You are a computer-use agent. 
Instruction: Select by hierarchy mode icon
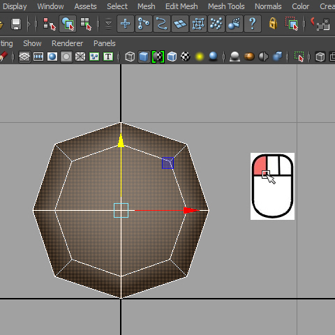click(x=50, y=24)
